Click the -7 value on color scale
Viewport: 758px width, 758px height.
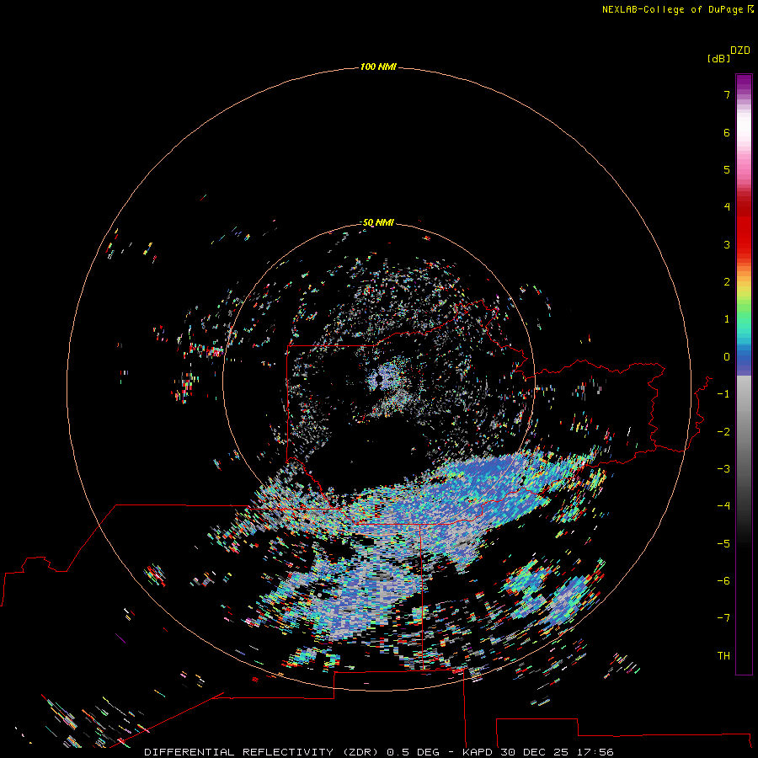[x=723, y=618]
